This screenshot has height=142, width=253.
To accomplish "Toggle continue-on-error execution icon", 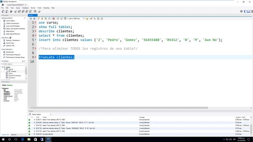I will [54, 19].
